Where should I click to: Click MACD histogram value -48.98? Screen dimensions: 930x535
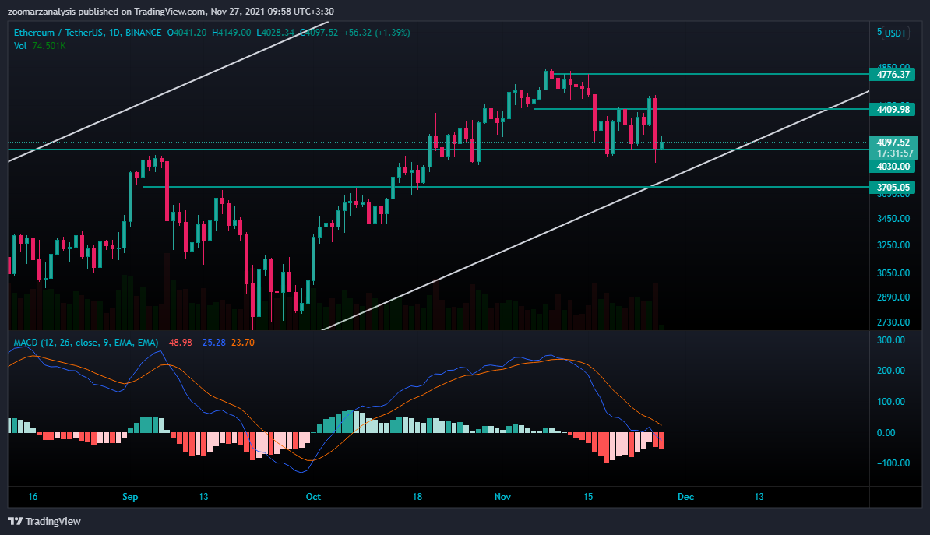[x=178, y=342]
